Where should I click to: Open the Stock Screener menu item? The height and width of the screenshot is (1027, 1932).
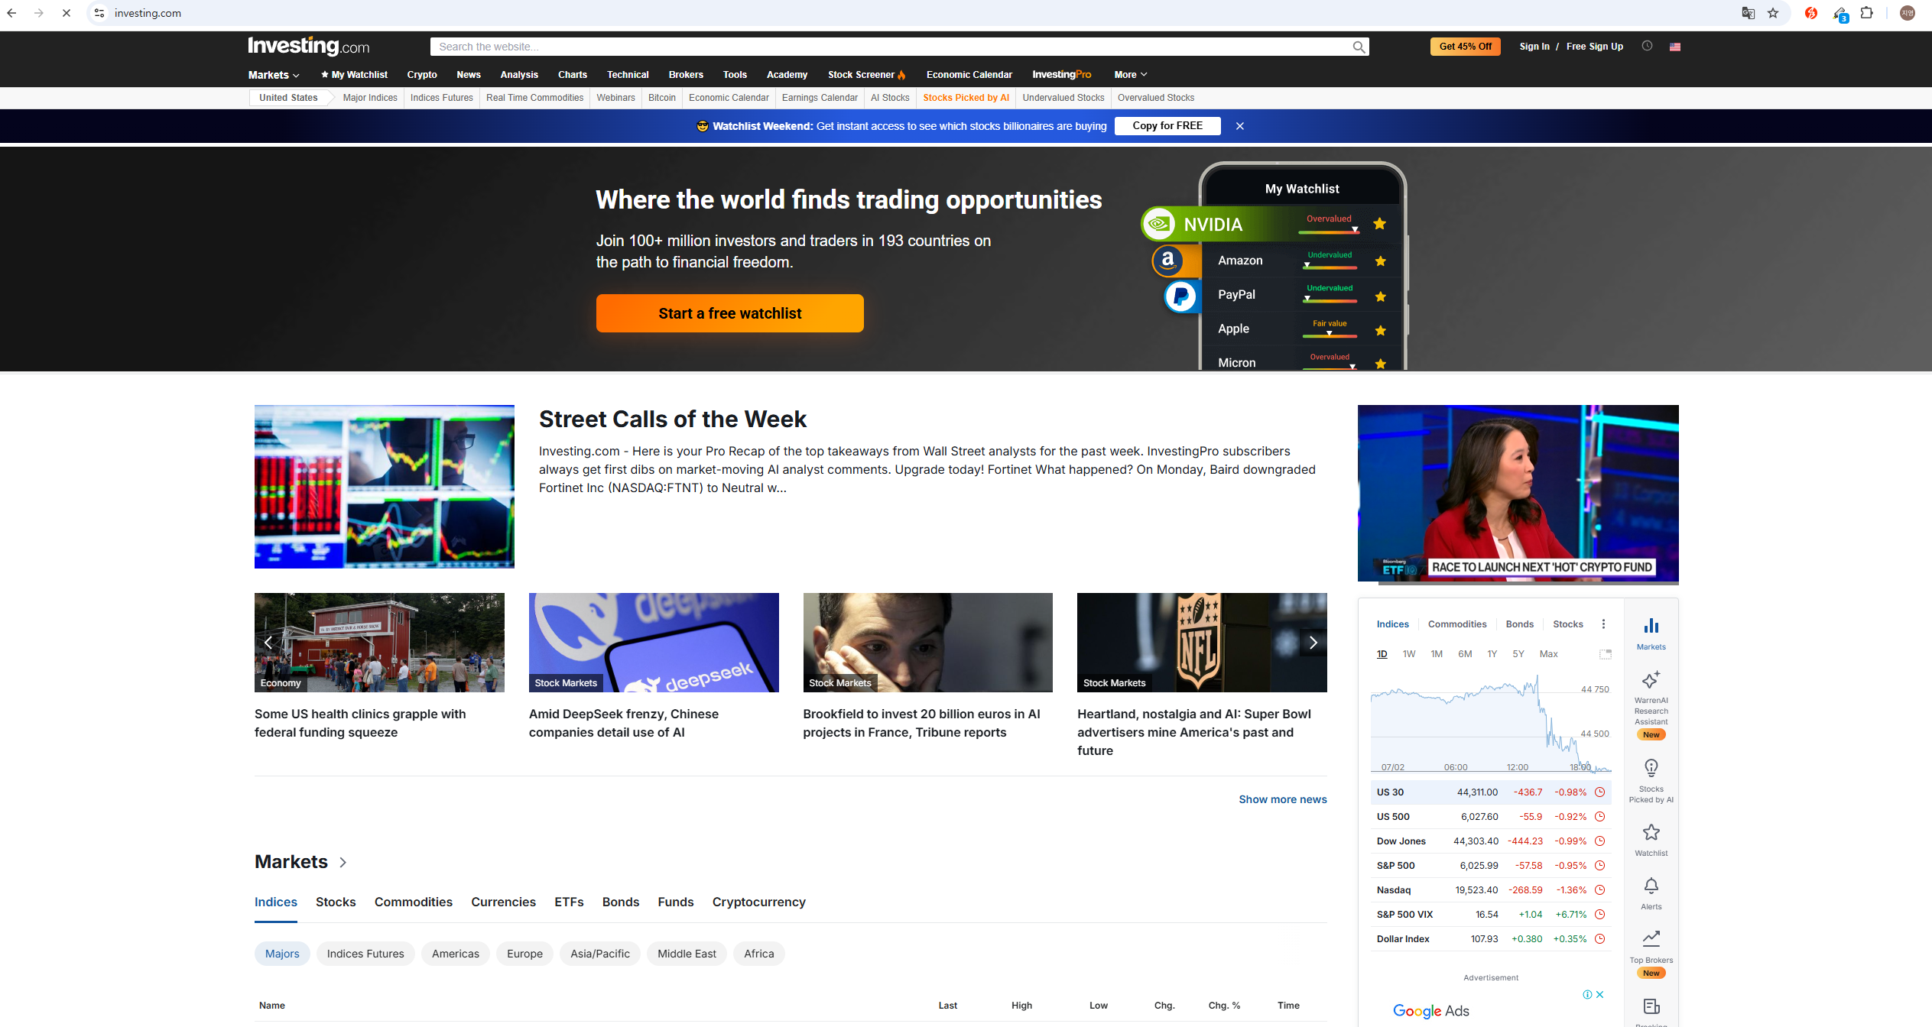[x=866, y=75]
